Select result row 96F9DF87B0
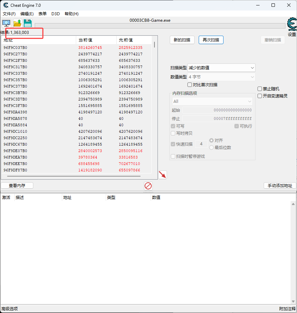This screenshot has height=313, width=297. click(77, 170)
